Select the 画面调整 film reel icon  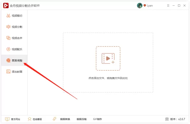pyautogui.click(x=8, y=60)
